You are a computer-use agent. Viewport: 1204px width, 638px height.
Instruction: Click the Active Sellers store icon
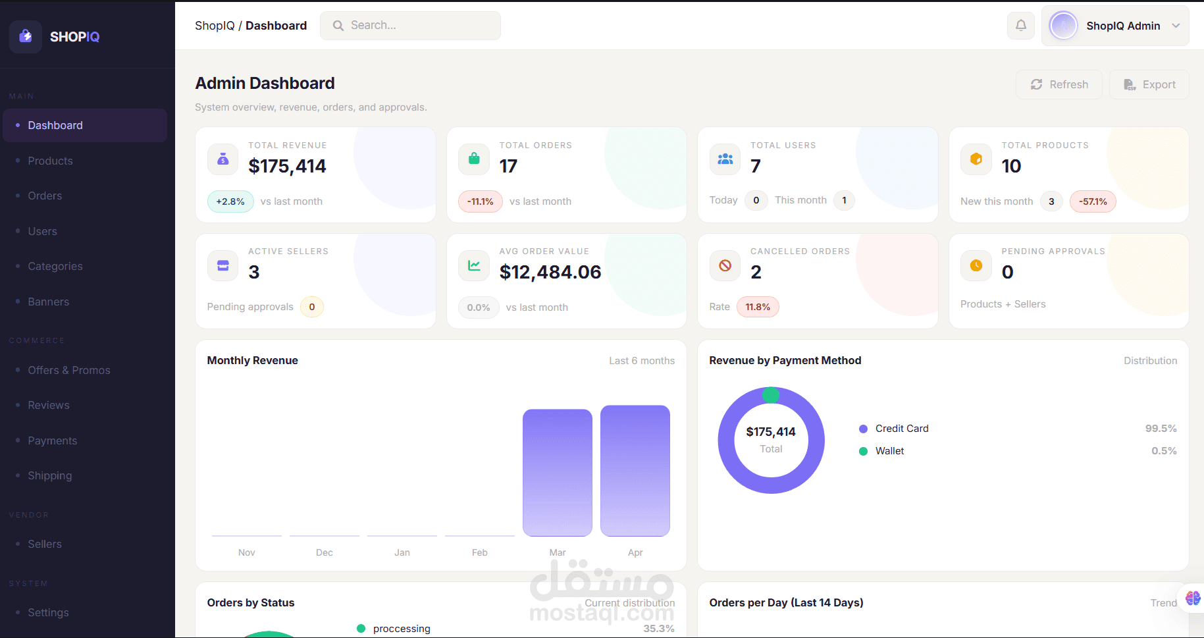[x=223, y=265]
